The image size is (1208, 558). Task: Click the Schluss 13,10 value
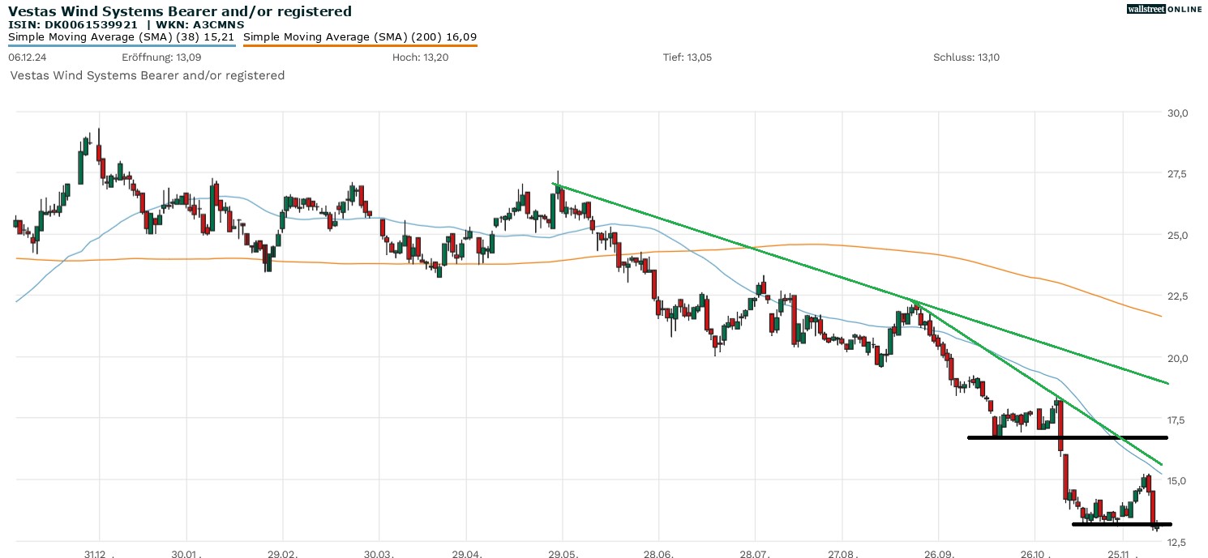(x=966, y=58)
